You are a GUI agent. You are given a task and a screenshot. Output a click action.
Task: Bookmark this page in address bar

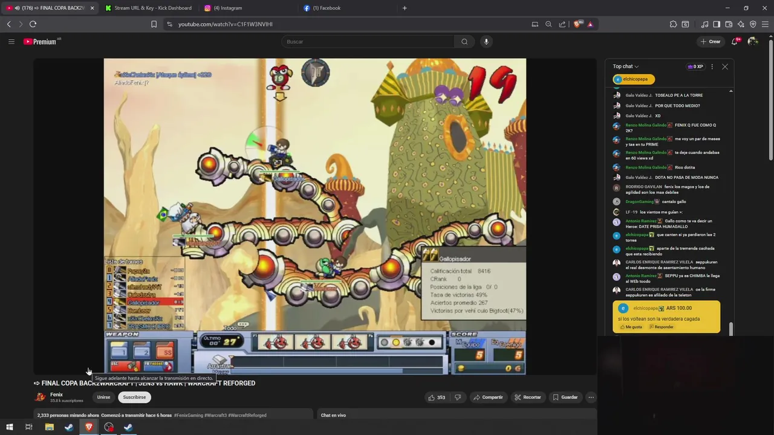pyautogui.click(x=154, y=24)
